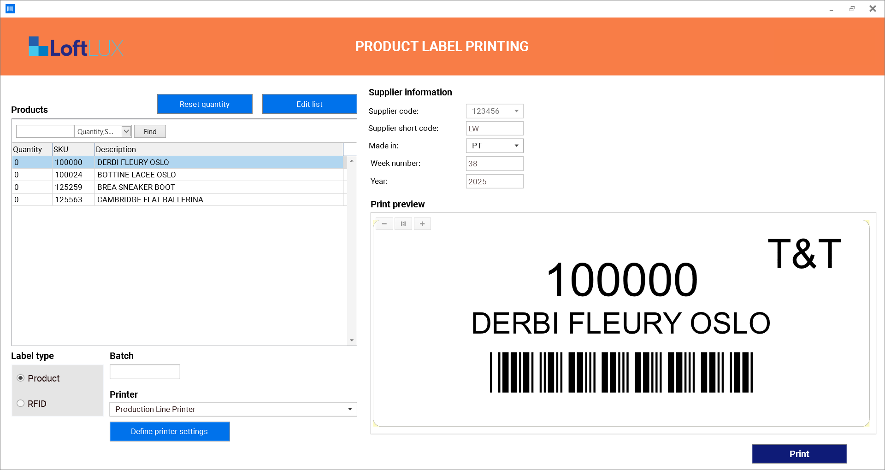Fit print preview to window

[x=403, y=224]
